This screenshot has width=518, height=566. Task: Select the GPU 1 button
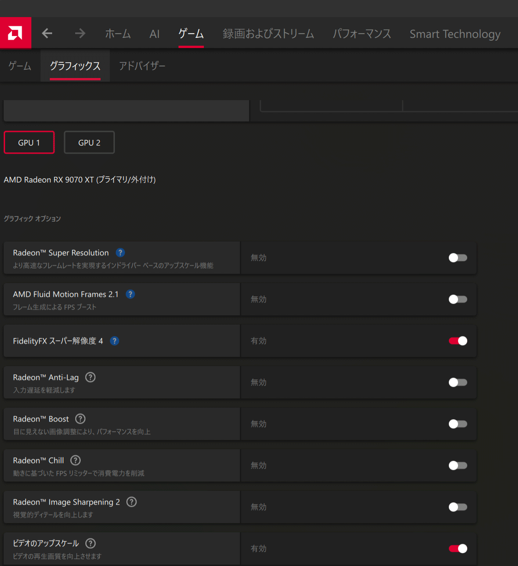[29, 143]
